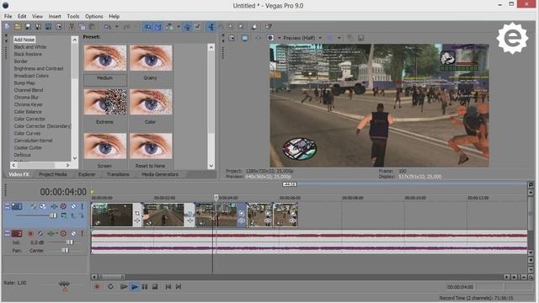Solo audio track 2
This screenshot has height=303, width=539.
[x=83, y=234]
